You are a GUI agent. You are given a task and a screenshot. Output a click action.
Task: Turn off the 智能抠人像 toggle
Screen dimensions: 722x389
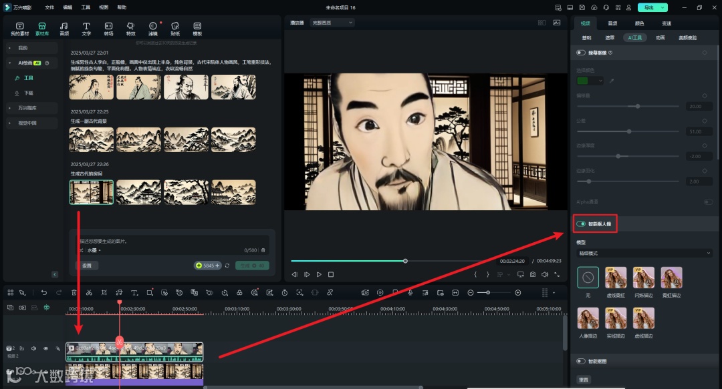click(581, 224)
